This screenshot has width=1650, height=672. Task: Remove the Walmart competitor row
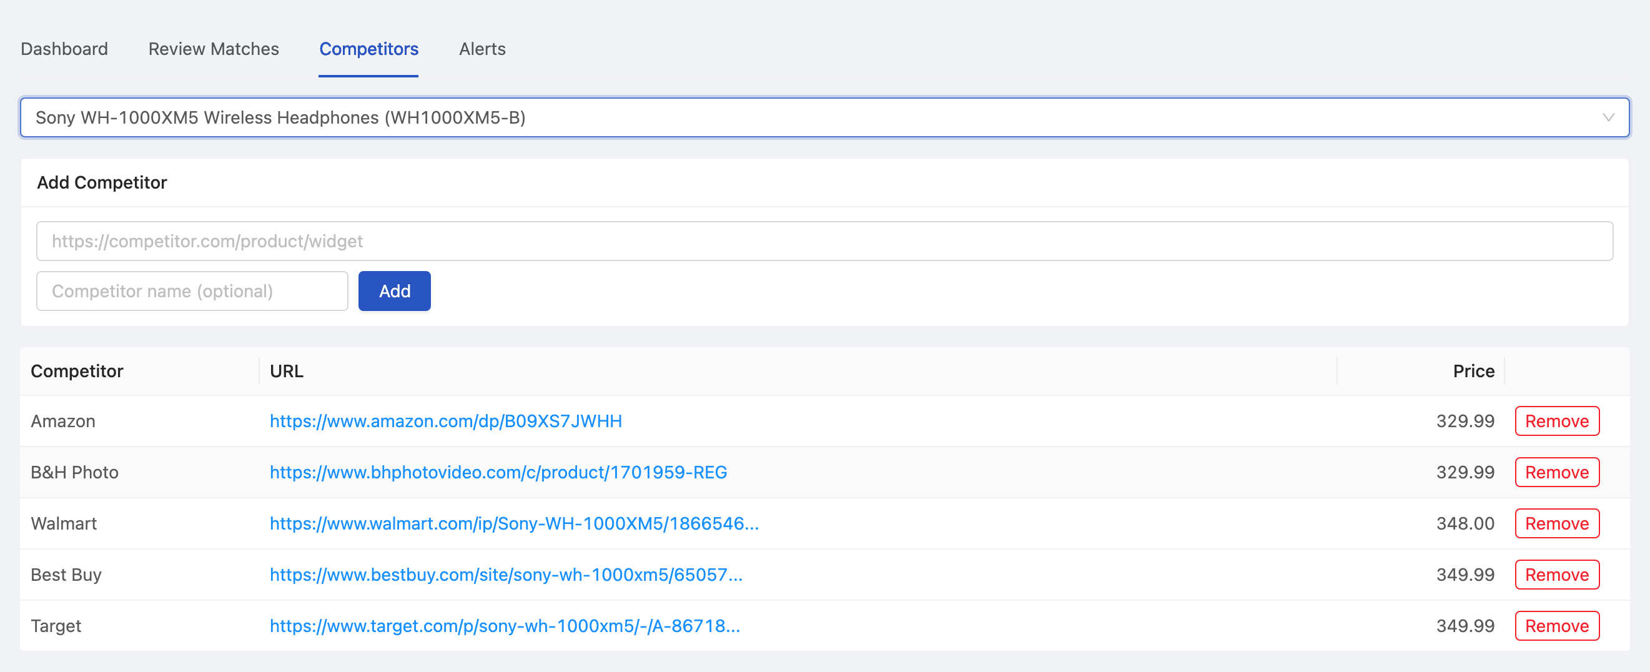click(1556, 523)
